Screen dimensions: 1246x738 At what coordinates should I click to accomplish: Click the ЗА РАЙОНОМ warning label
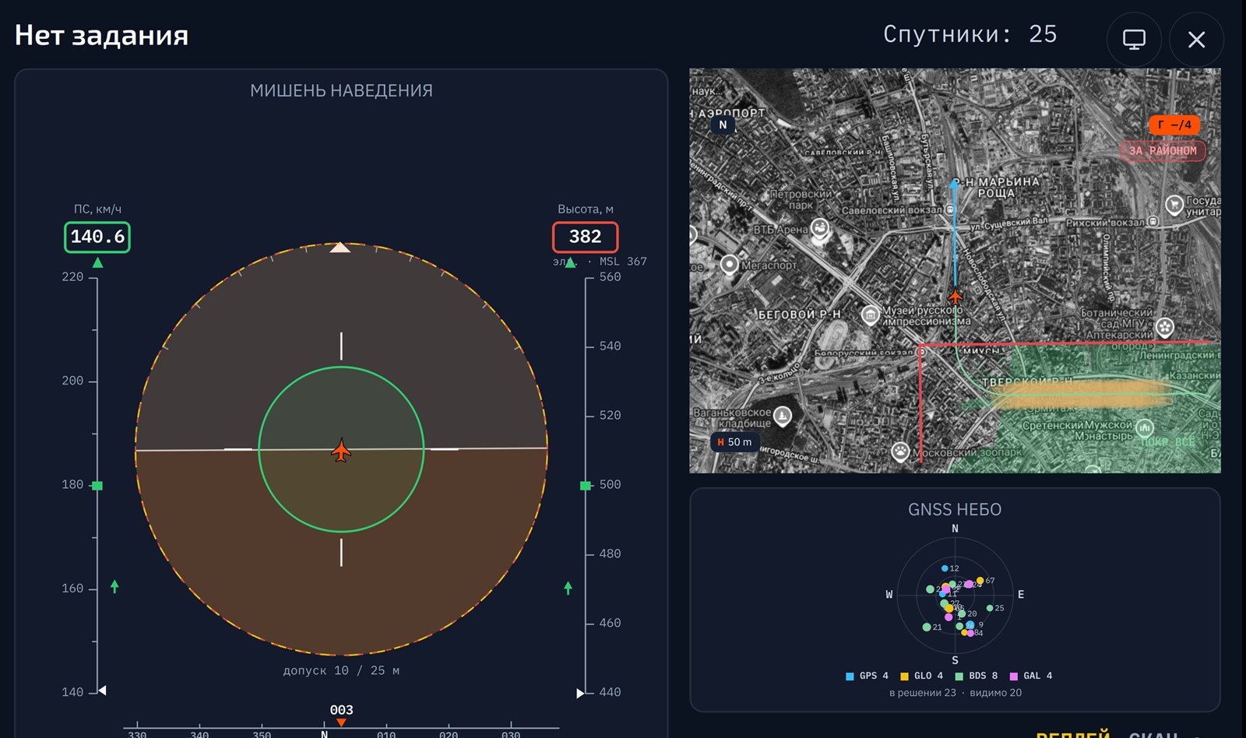click(x=1163, y=150)
